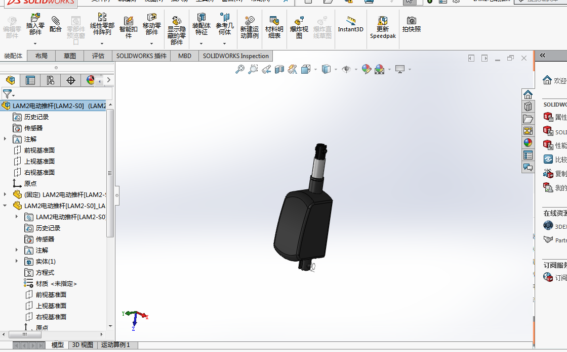Image resolution: width=567 pixels, height=352 pixels.
Task: Open dropdown arrow under 参考几何体
Action: tap(225, 43)
